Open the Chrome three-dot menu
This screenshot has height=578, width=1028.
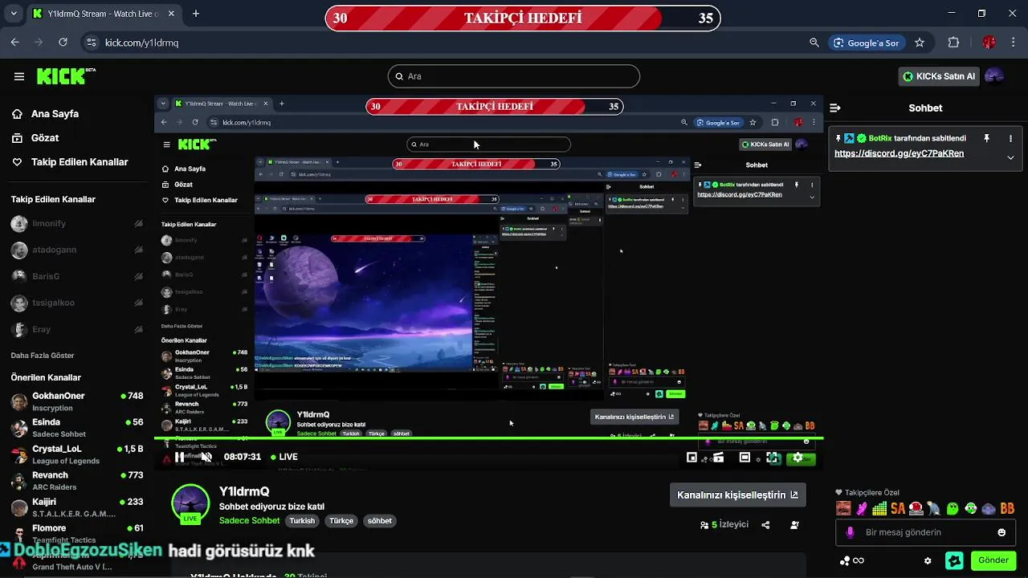click(1013, 43)
